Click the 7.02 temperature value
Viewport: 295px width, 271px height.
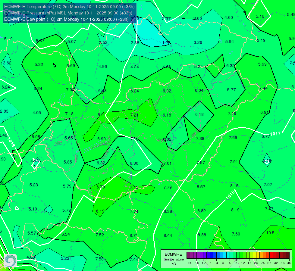point(70,90)
